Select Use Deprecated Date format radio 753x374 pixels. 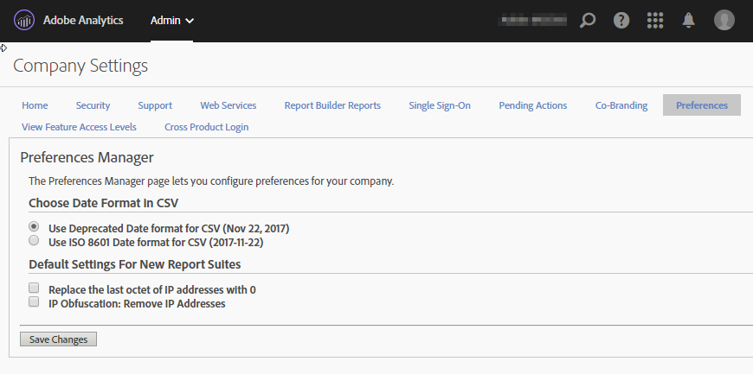click(x=34, y=226)
